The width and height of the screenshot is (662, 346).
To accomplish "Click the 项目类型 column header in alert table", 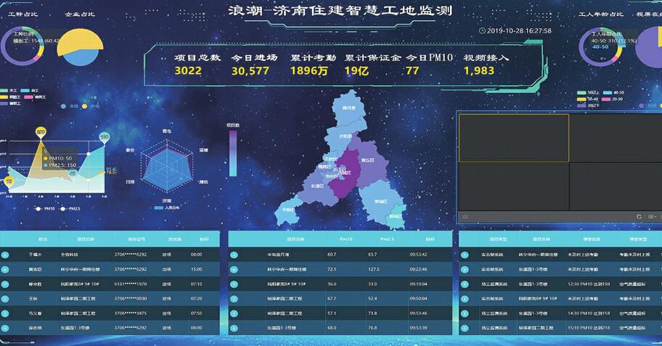I will [498, 239].
